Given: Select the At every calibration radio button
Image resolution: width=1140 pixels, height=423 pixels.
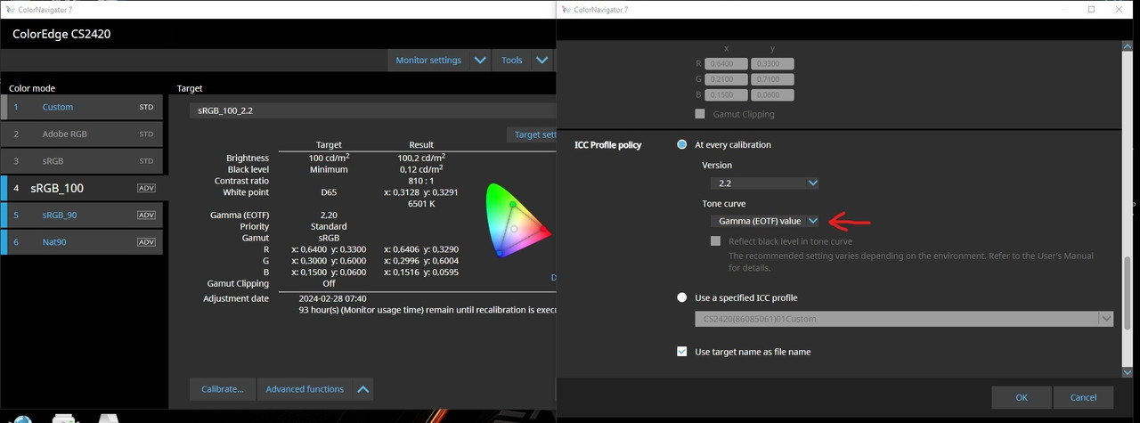Looking at the screenshot, I should tap(682, 144).
